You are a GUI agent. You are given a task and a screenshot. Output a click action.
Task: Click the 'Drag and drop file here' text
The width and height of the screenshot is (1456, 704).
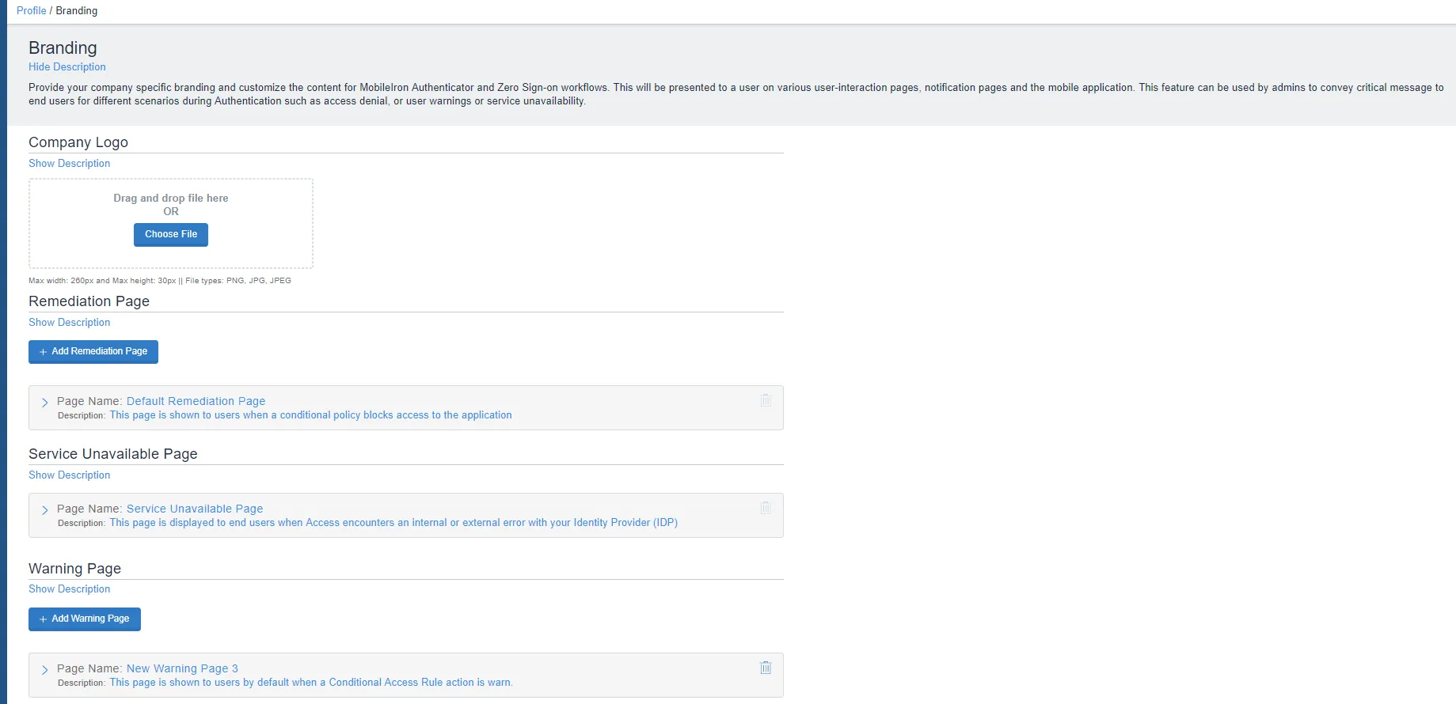[x=171, y=199]
